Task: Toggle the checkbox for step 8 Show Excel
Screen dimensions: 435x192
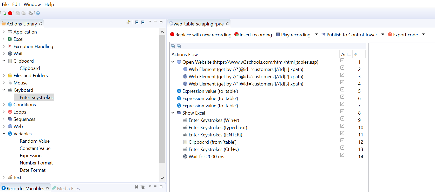Action: point(342,111)
